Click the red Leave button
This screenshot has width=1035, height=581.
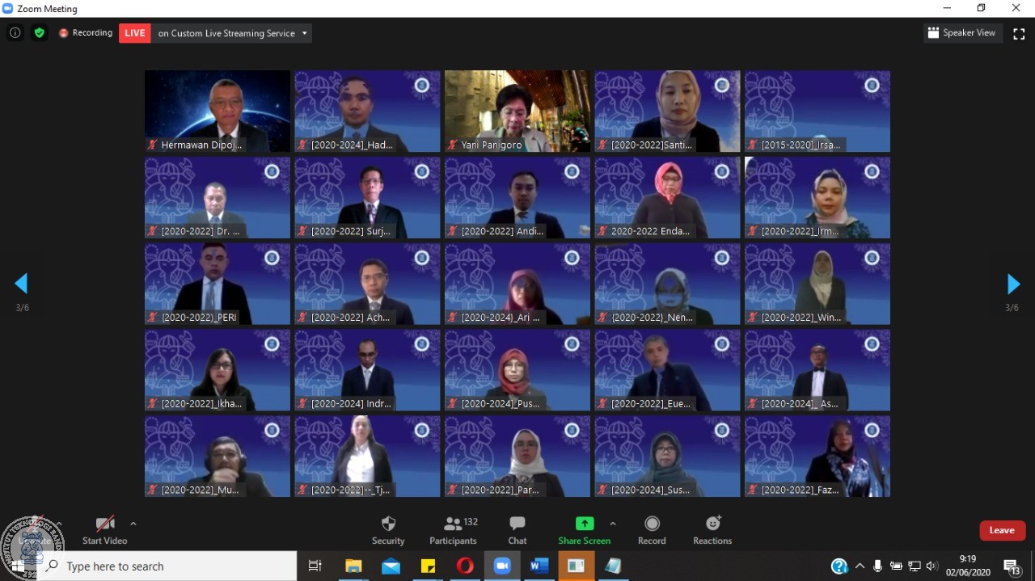(1002, 530)
